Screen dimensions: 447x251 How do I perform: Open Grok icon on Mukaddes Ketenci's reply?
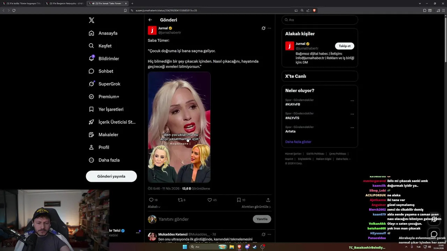(263, 234)
